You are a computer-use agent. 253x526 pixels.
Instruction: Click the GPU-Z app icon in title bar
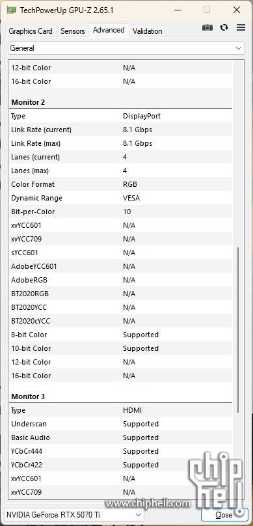pos(12,10)
